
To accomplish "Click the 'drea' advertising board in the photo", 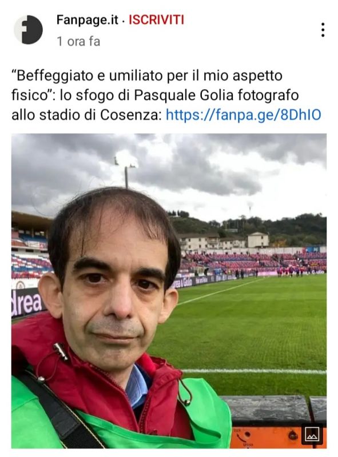I will click(26, 303).
